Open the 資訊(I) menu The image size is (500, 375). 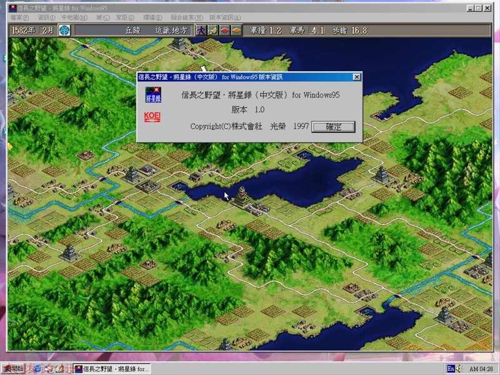[x=46, y=17]
